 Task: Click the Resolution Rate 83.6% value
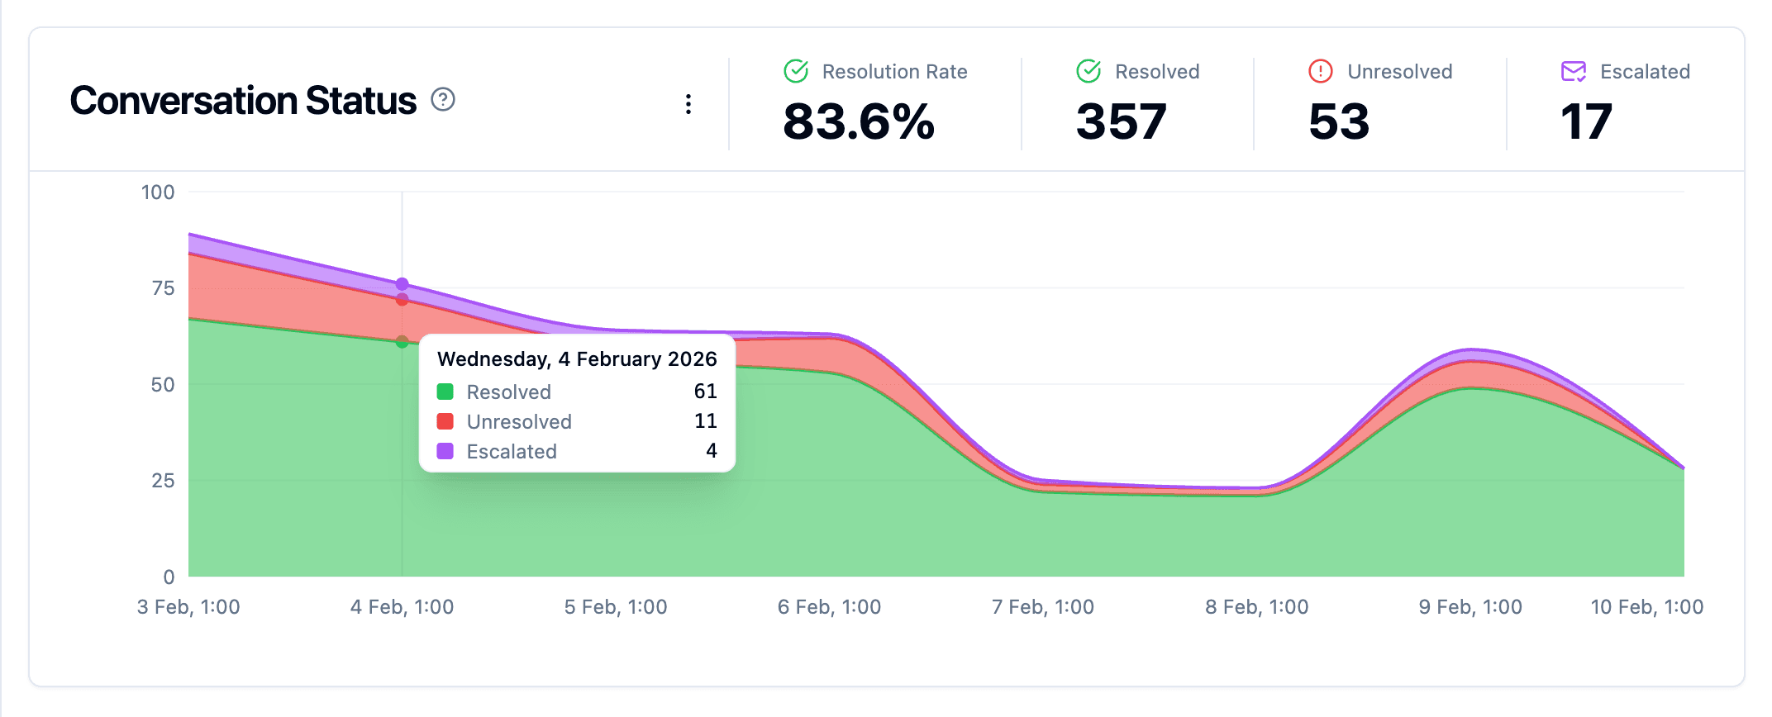[x=858, y=121]
